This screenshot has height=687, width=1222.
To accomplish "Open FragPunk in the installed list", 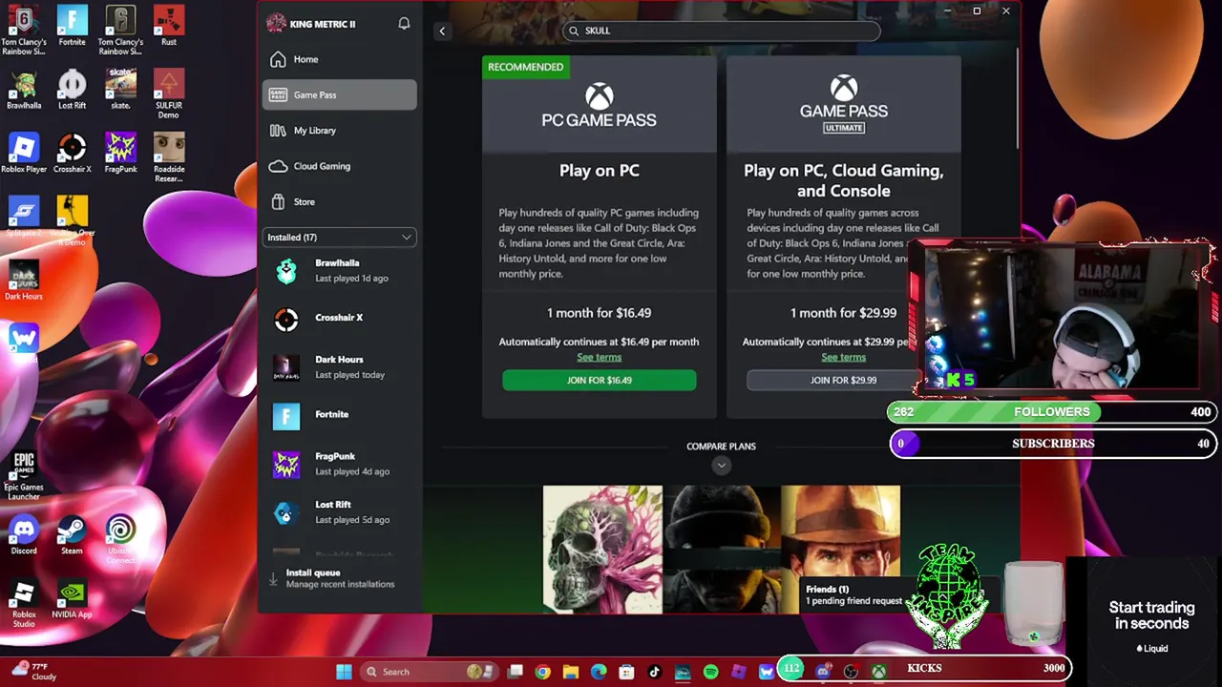I will (339, 464).
